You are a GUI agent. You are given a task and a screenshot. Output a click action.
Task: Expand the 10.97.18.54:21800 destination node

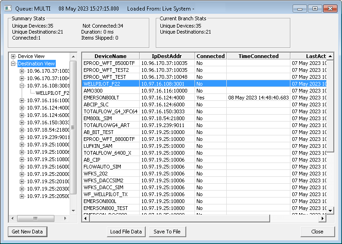22,130
